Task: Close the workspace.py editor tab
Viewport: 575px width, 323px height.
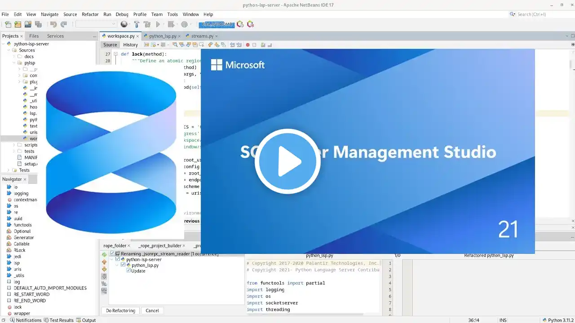Action: click(138, 36)
